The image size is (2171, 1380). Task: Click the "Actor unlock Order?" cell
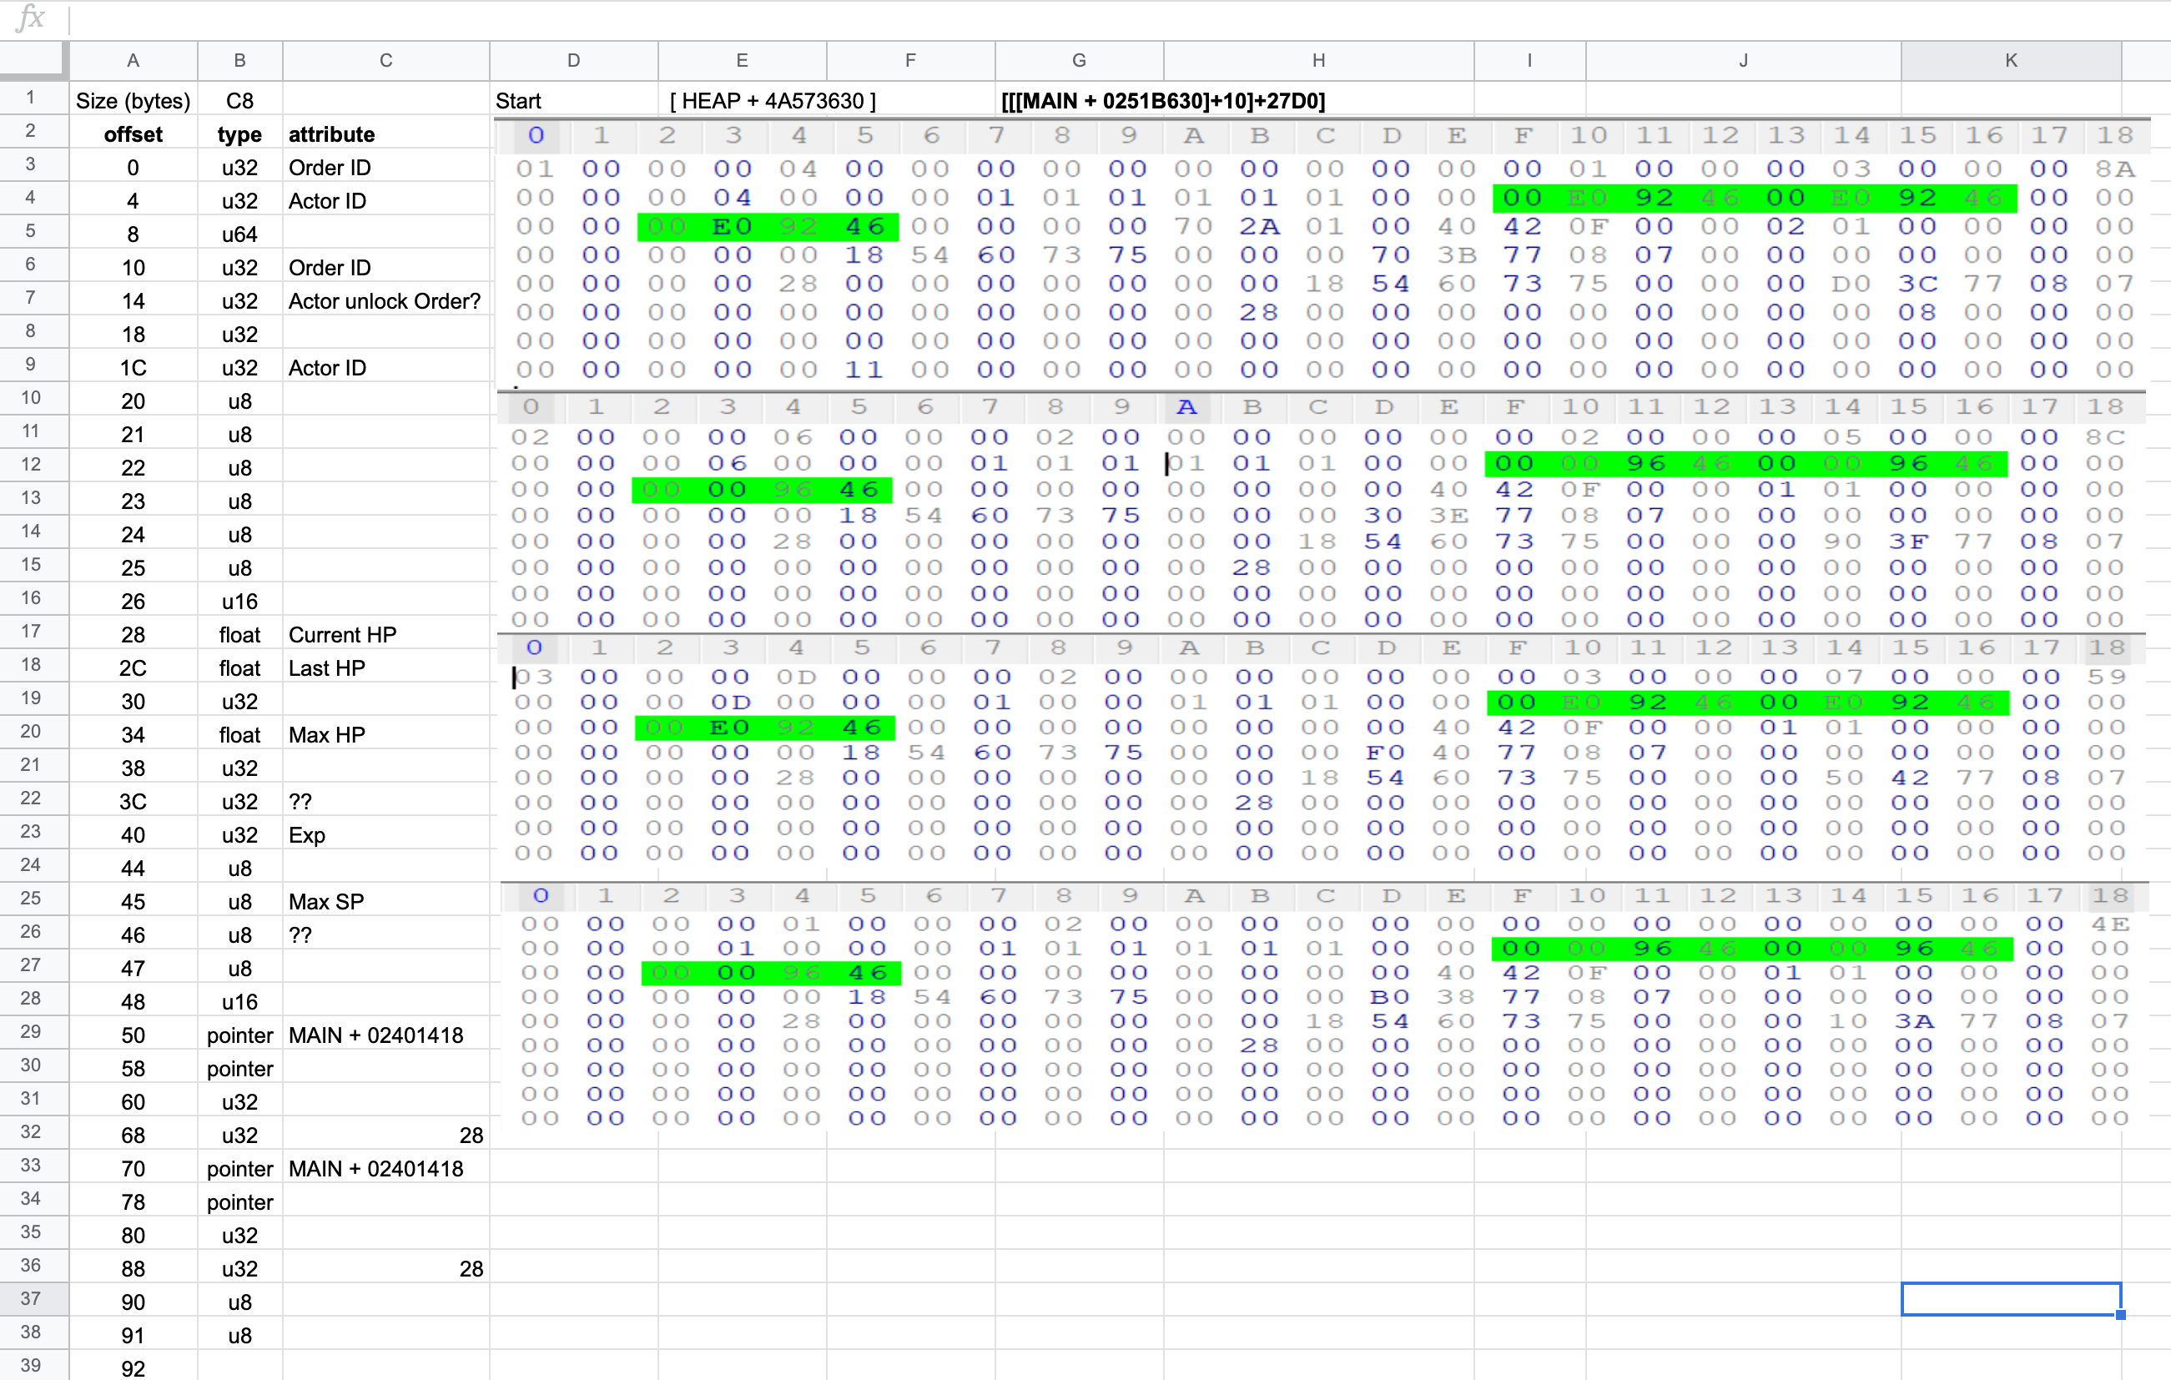coord(385,300)
